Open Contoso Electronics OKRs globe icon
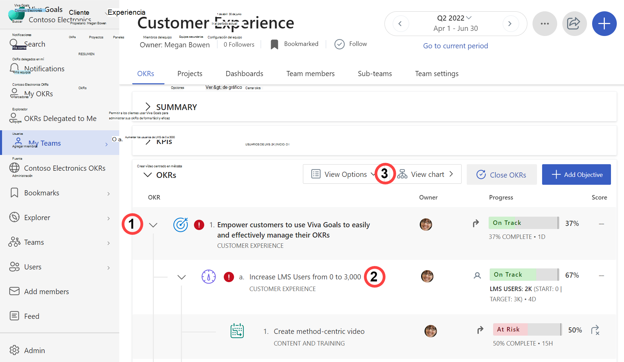The width and height of the screenshot is (624, 362). click(14, 168)
